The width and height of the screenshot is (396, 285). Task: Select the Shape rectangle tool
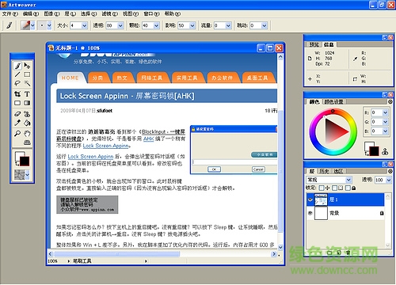pyautogui.click(x=17, y=103)
